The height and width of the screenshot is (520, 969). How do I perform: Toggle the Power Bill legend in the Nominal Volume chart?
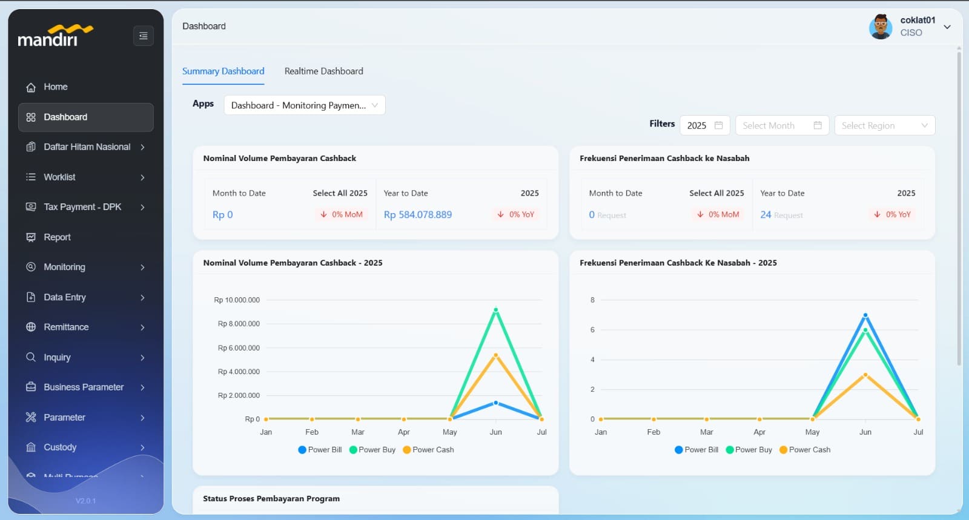click(320, 450)
